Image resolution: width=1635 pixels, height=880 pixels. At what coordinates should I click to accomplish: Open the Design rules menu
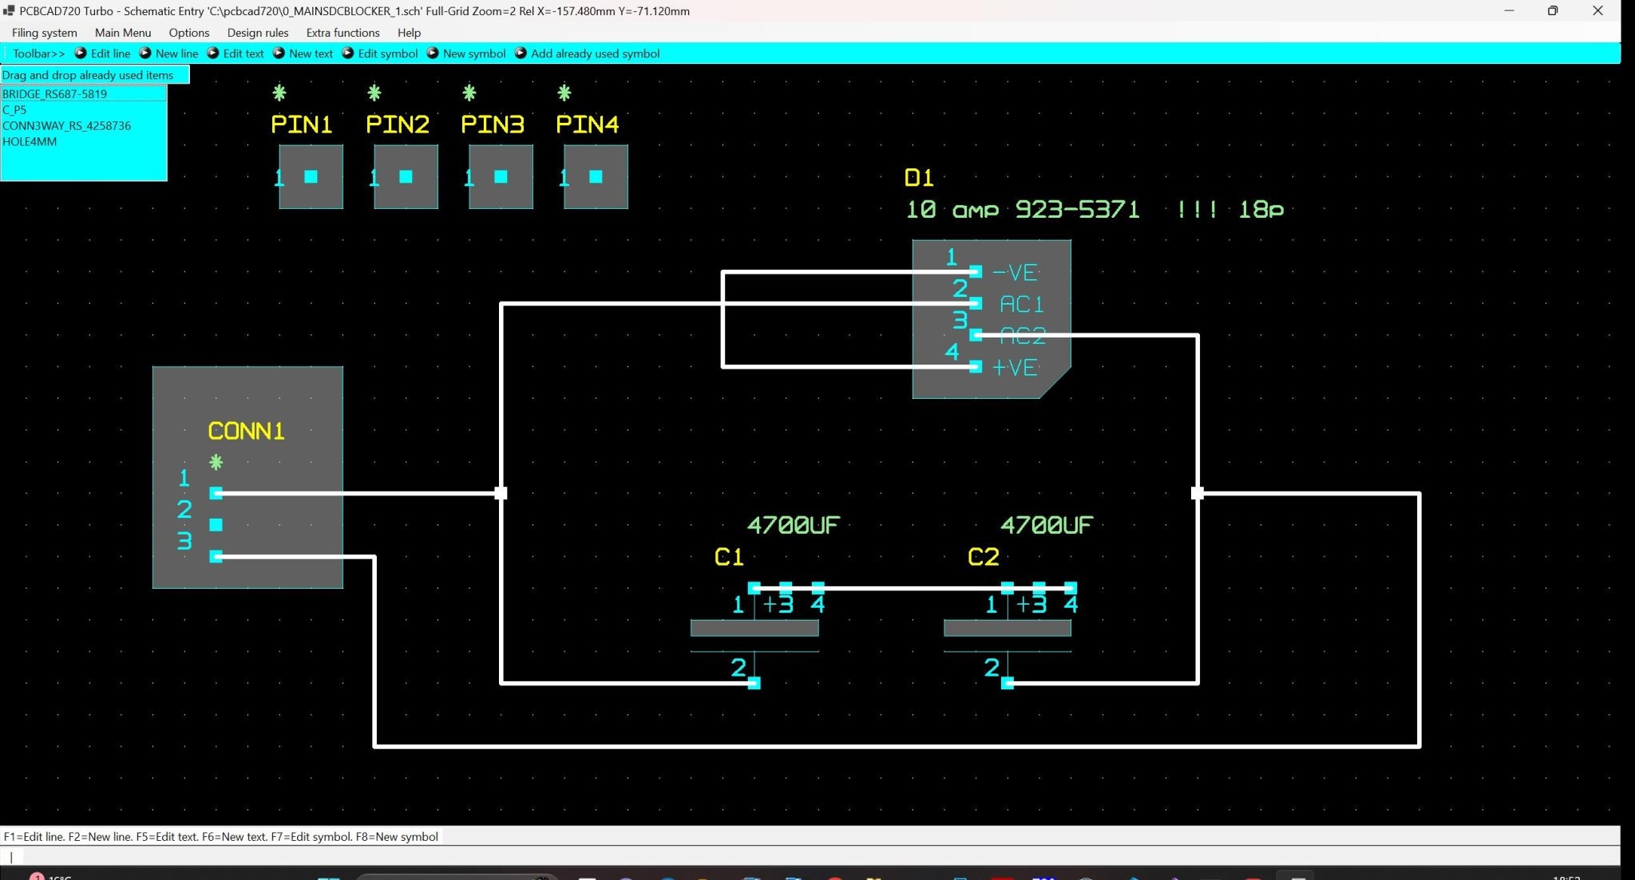click(258, 33)
